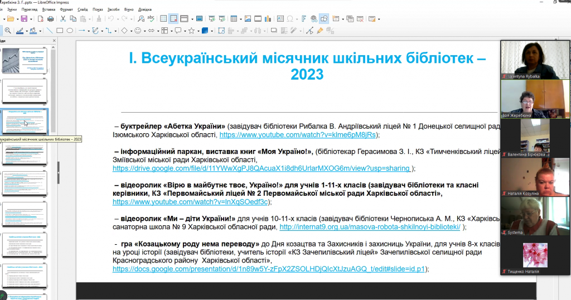Image resolution: width=571 pixels, height=300 pixels.
Task: Open the Перегляд menu
Action: click(x=30, y=9)
